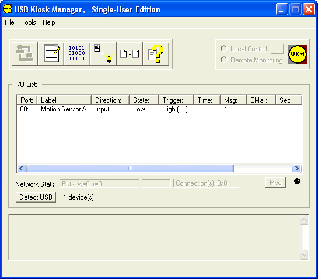Click the two documents compare icon
318x279 pixels.
[130, 54]
